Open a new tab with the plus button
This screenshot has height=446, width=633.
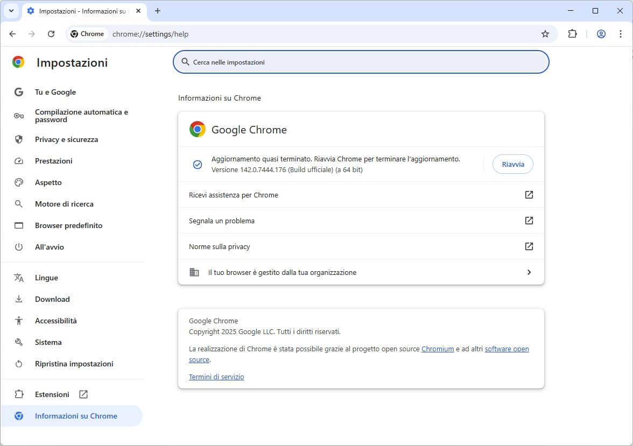(x=158, y=11)
